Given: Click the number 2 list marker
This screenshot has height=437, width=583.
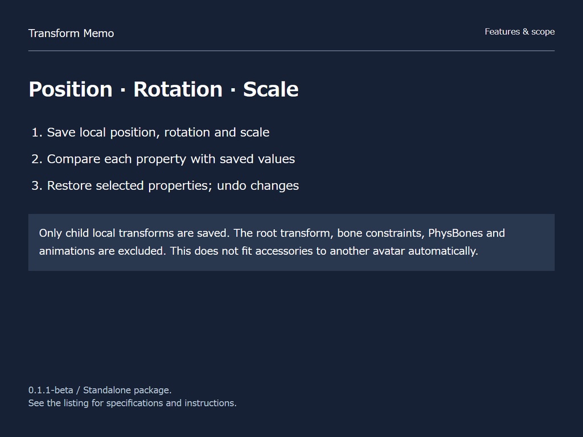Looking at the screenshot, I should [37, 159].
